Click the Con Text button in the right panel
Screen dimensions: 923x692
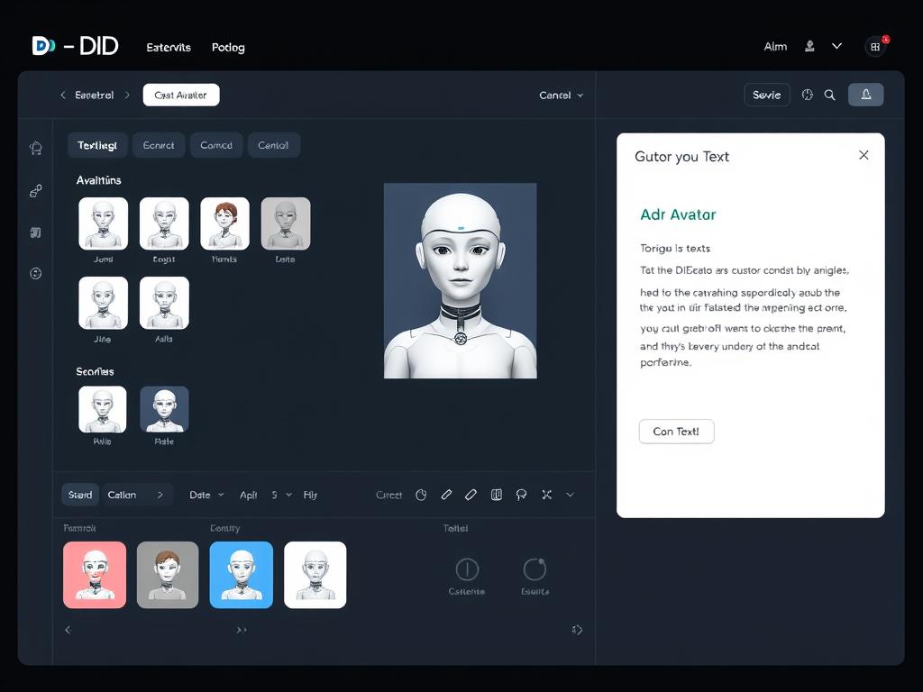(x=676, y=432)
